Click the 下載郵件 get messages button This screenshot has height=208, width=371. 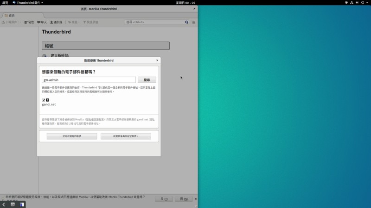click(x=9, y=22)
